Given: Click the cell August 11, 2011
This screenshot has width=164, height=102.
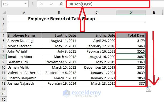Looking at the screenshot, I should 59,41.
